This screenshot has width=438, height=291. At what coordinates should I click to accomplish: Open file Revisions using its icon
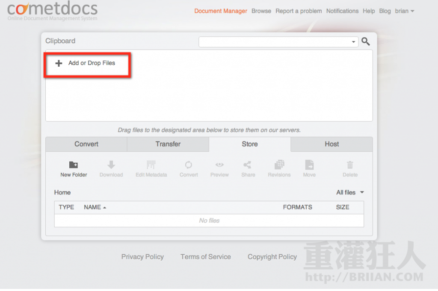279,165
